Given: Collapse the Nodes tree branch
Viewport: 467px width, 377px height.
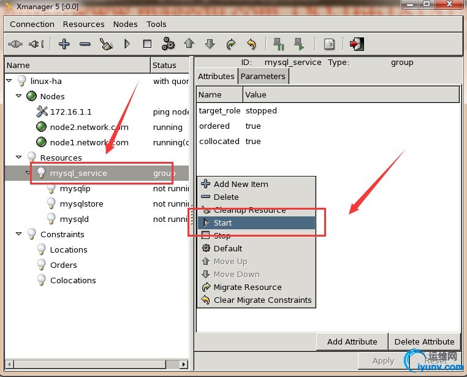Looking at the screenshot, I should pos(19,96).
